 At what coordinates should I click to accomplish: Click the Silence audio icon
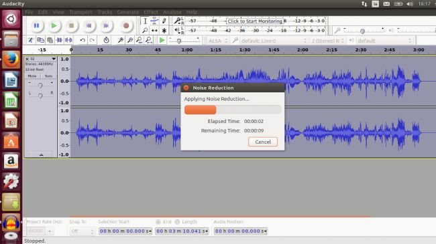[x=68, y=40]
